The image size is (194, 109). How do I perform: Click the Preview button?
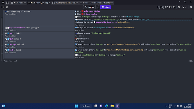point(89,7)
